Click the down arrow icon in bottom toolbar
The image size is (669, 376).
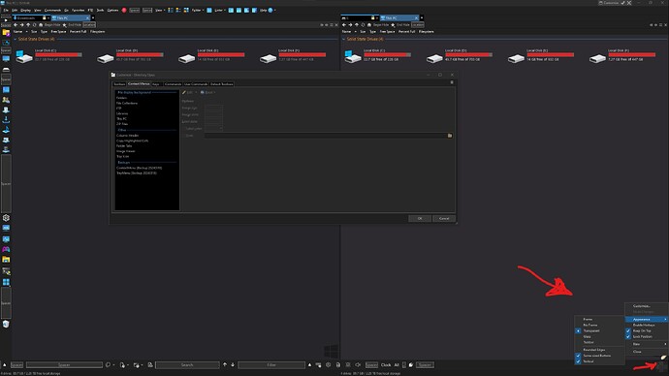point(233,364)
